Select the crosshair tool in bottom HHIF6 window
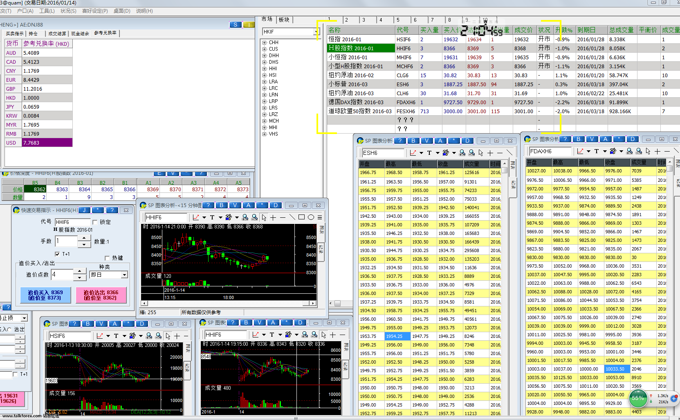The image size is (680, 420). coord(333,335)
